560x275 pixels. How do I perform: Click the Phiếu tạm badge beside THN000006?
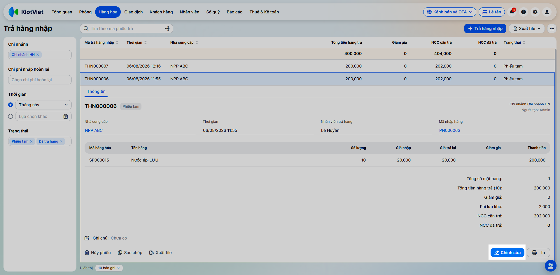pos(131,107)
